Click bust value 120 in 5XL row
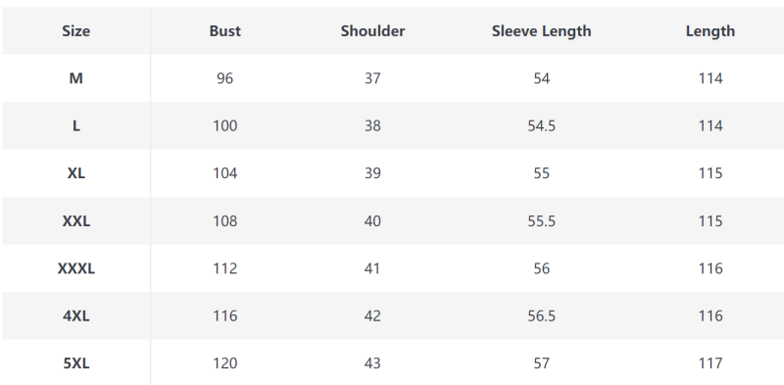 pos(225,363)
